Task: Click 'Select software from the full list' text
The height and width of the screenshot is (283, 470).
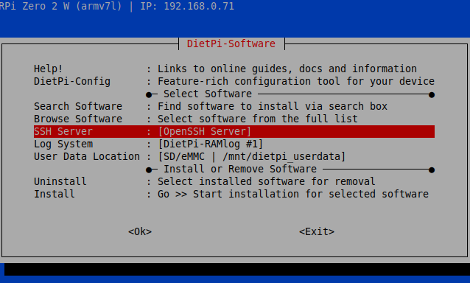Action: point(258,119)
